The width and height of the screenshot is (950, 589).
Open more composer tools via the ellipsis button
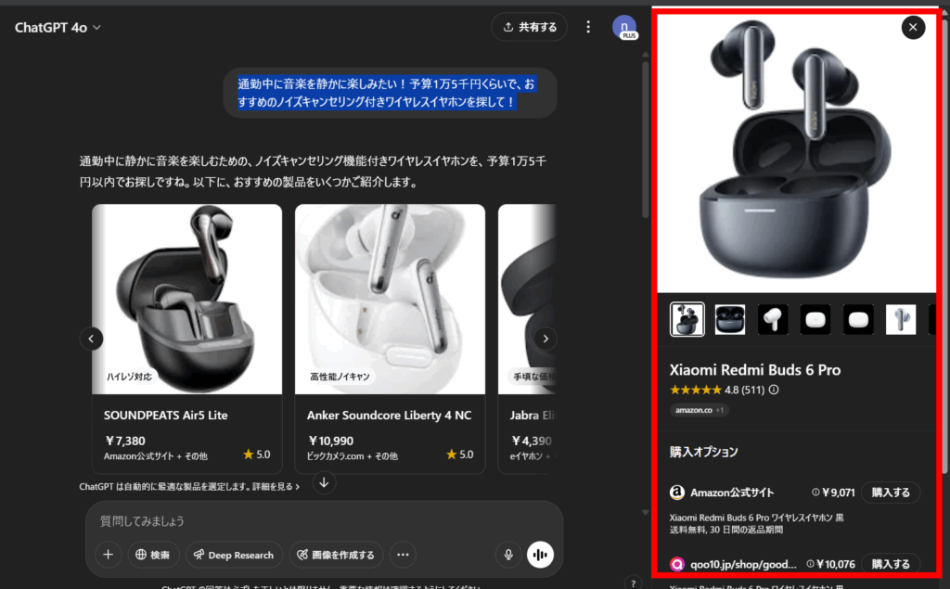pos(403,555)
